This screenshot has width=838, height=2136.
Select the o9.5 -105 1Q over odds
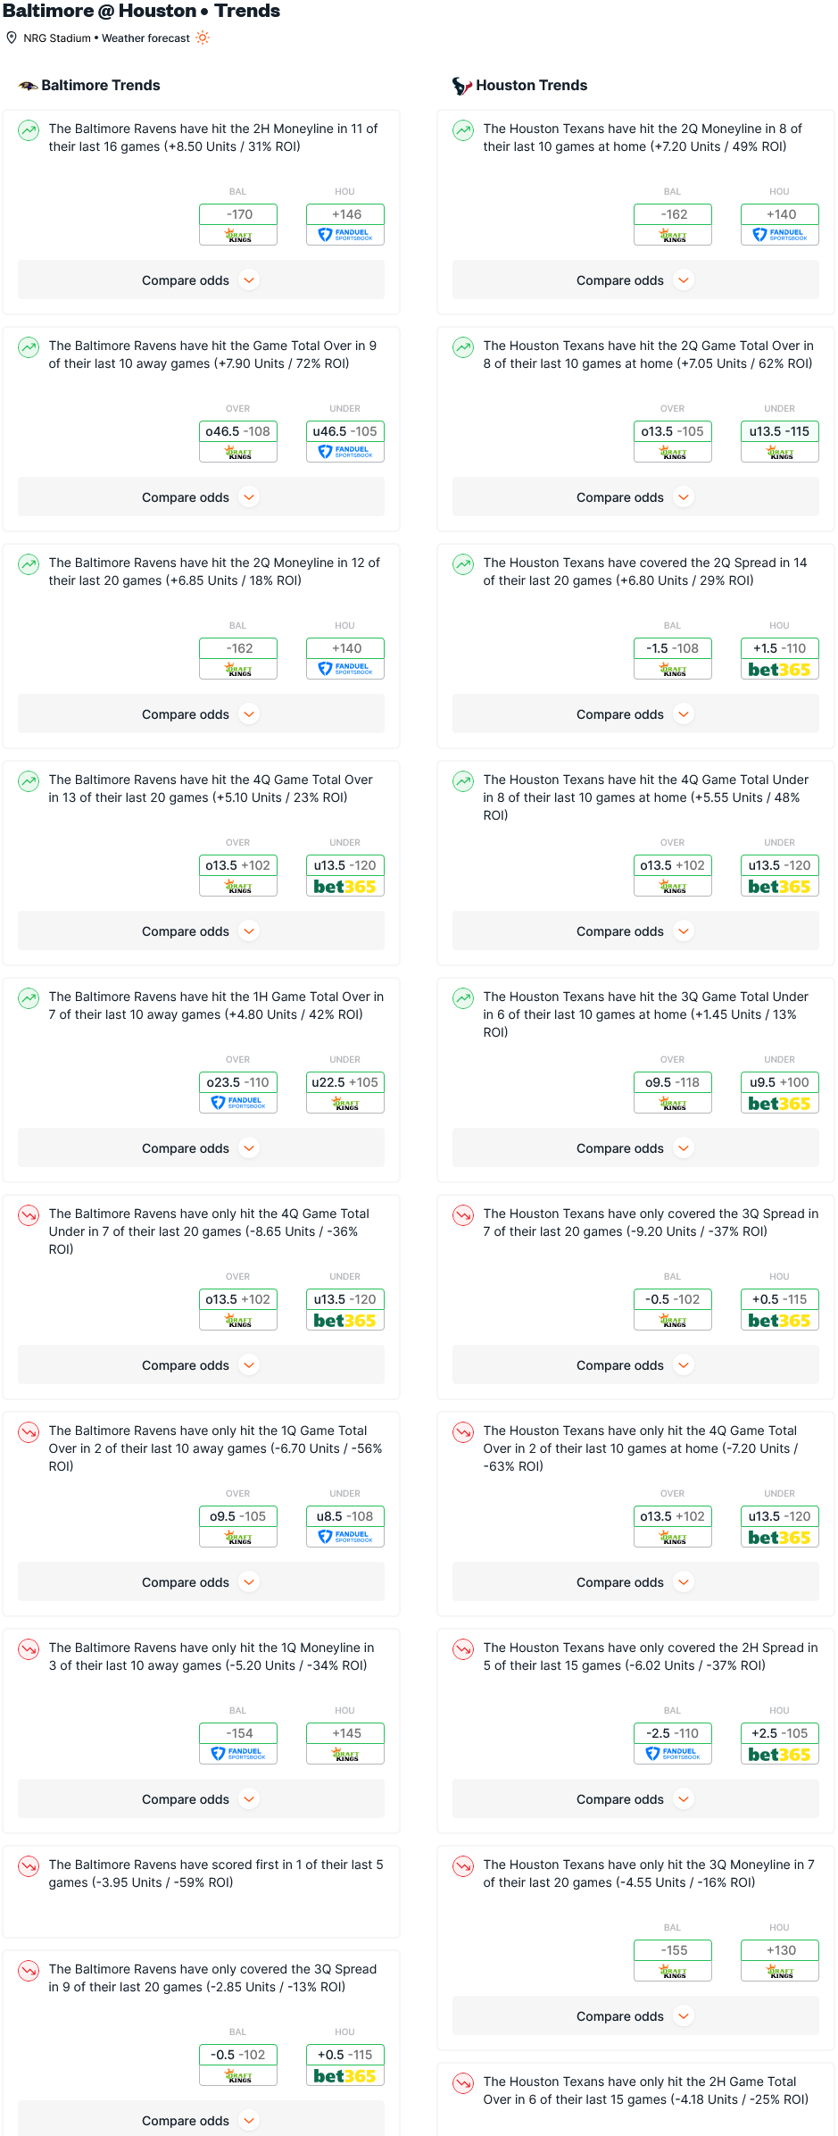click(x=238, y=1516)
